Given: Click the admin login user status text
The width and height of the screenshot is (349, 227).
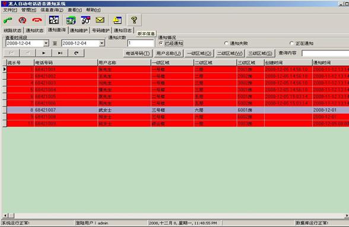Looking at the screenshot, I should (x=92, y=223).
